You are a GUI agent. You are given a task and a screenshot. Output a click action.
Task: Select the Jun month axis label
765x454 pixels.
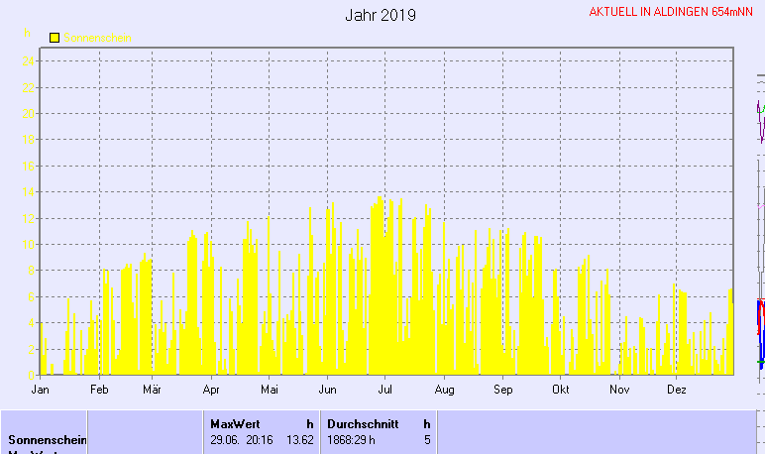point(327,391)
